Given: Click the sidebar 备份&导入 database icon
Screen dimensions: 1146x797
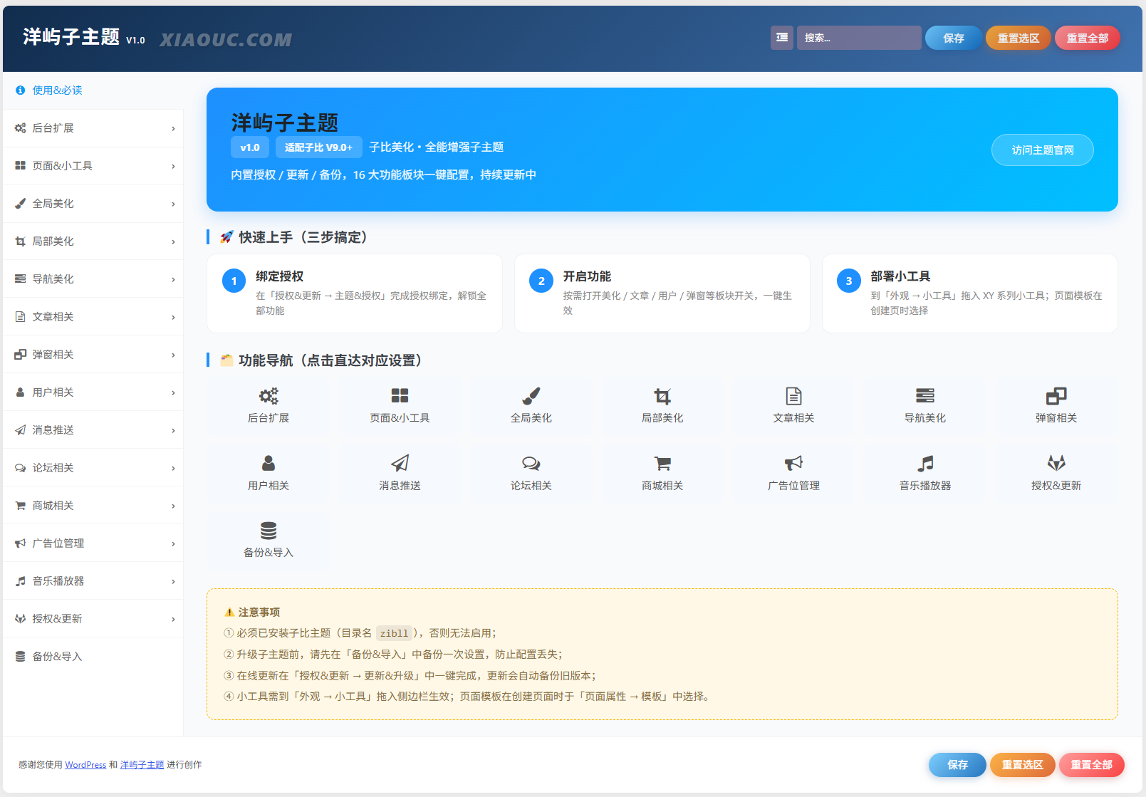Looking at the screenshot, I should pyautogui.click(x=21, y=657).
